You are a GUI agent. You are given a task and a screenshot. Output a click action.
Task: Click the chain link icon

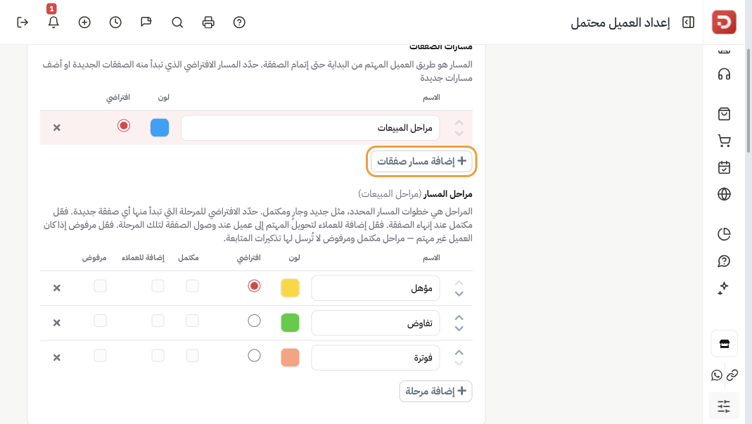(x=732, y=375)
